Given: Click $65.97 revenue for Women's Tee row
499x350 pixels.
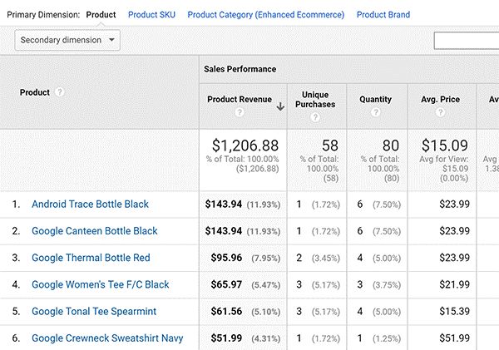Looking at the screenshot, I should (x=226, y=284).
